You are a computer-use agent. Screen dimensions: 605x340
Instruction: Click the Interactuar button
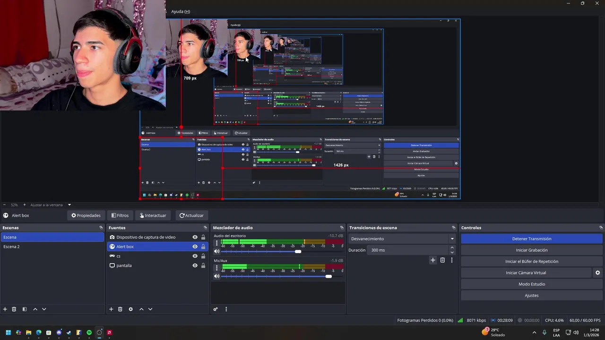point(153,215)
